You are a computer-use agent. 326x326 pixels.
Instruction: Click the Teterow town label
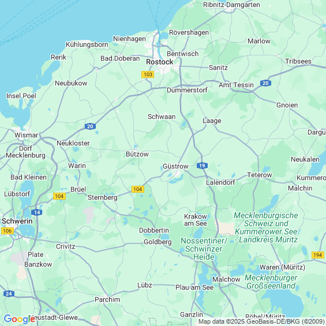coord(260,175)
